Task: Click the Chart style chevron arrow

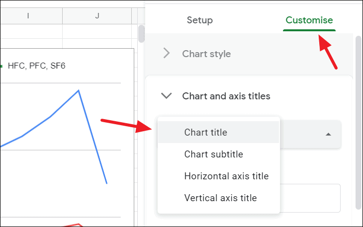Action: coord(167,54)
